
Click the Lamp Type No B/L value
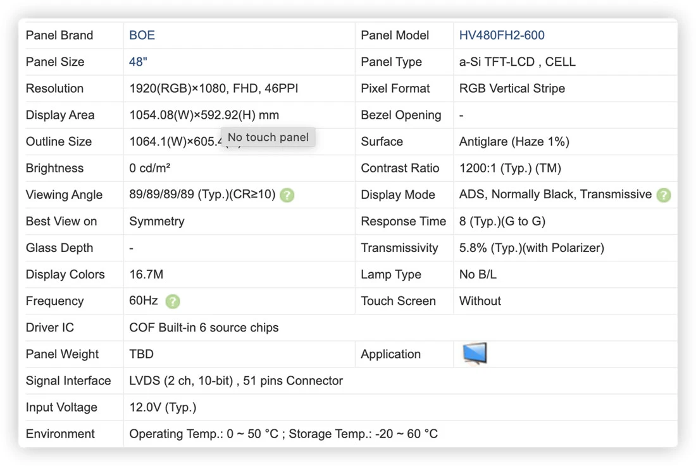click(x=478, y=275)
